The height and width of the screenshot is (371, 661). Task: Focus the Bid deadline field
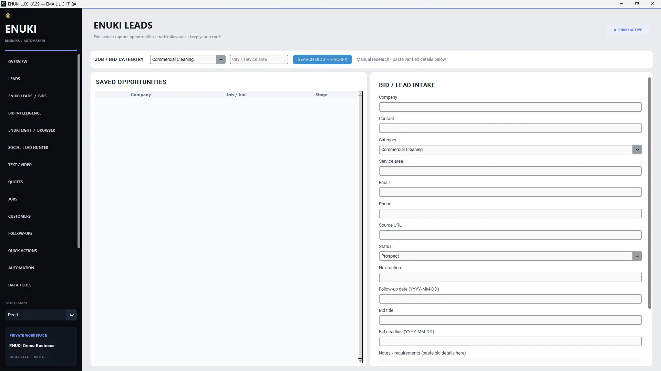[x=510, y=341]
